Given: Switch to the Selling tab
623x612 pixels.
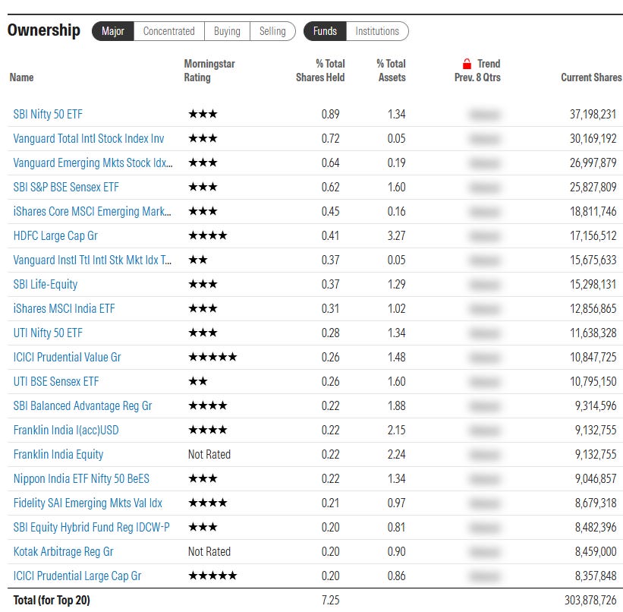Looking at the screenshot, I should click(x=272, y=31).
